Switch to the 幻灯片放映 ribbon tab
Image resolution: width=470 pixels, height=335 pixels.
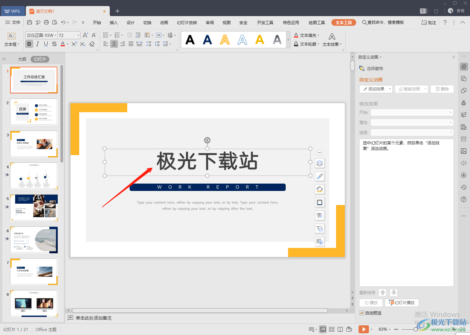[x=187, y=22]
